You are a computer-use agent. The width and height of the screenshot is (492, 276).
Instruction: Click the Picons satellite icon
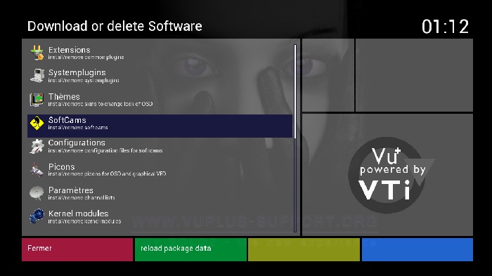click(37, 170)
